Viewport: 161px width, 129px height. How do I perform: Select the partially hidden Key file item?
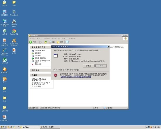pyautogui.click(x=117, y=47)
